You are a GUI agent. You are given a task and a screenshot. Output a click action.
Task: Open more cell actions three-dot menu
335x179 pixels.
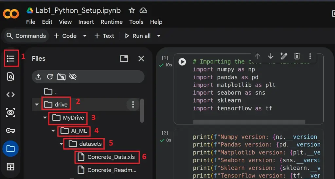click(x=310, y=56)
